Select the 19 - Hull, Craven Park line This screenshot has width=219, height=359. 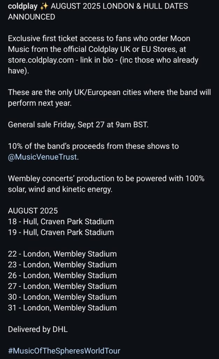pyautogui.click(x=61, y=232)
